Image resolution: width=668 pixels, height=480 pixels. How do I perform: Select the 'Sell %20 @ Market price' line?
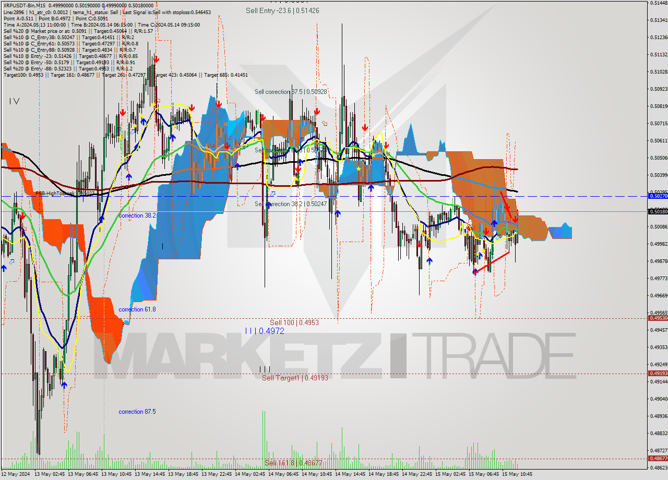[x=78, y=30]
